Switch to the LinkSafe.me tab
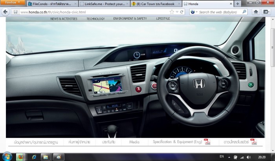Viewport: 275px width, 161px height. tap(104, 4)
